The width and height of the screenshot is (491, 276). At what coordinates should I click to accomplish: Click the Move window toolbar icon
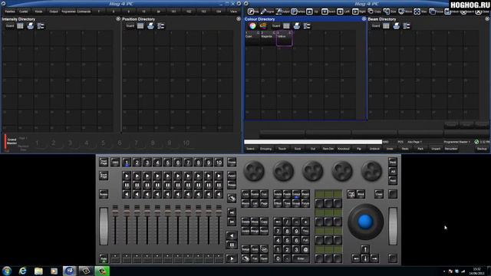(x=401, y=11)
